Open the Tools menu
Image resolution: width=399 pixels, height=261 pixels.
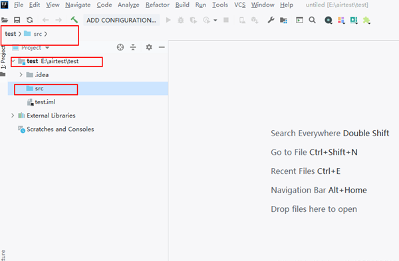pyautogui.click(x=220, y=5)
